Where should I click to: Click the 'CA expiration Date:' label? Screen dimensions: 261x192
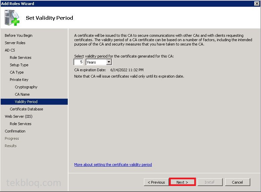pos(90,70)
